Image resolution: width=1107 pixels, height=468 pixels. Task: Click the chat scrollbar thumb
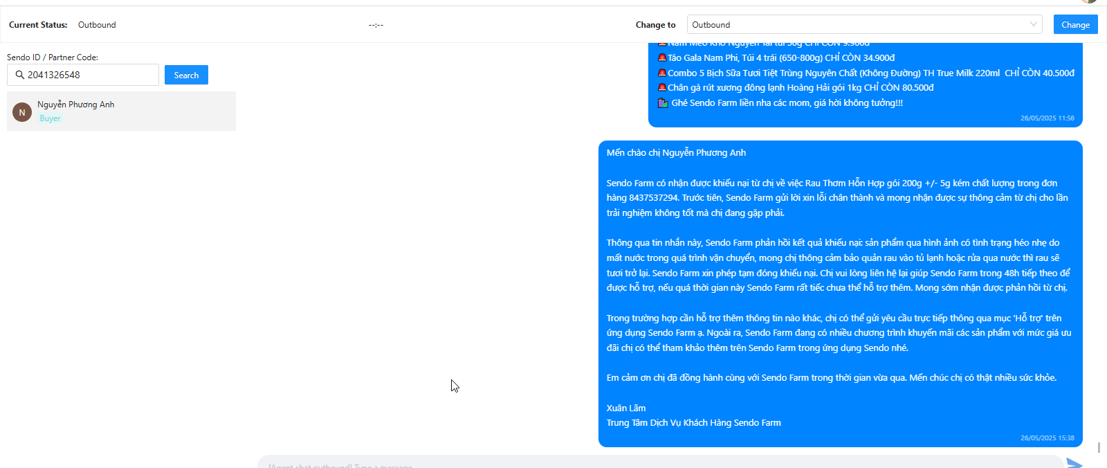[1099, 447]
